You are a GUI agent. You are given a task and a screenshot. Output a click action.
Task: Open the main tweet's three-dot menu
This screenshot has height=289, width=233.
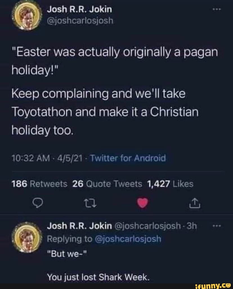pyautogui.click(x=217, y=10)
